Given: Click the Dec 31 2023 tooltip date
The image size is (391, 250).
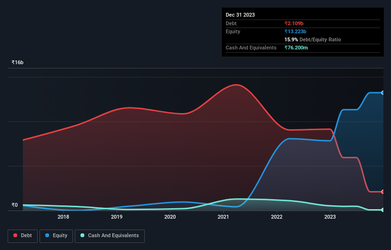Looking at the screenshot, I should [x=240, y=15].
